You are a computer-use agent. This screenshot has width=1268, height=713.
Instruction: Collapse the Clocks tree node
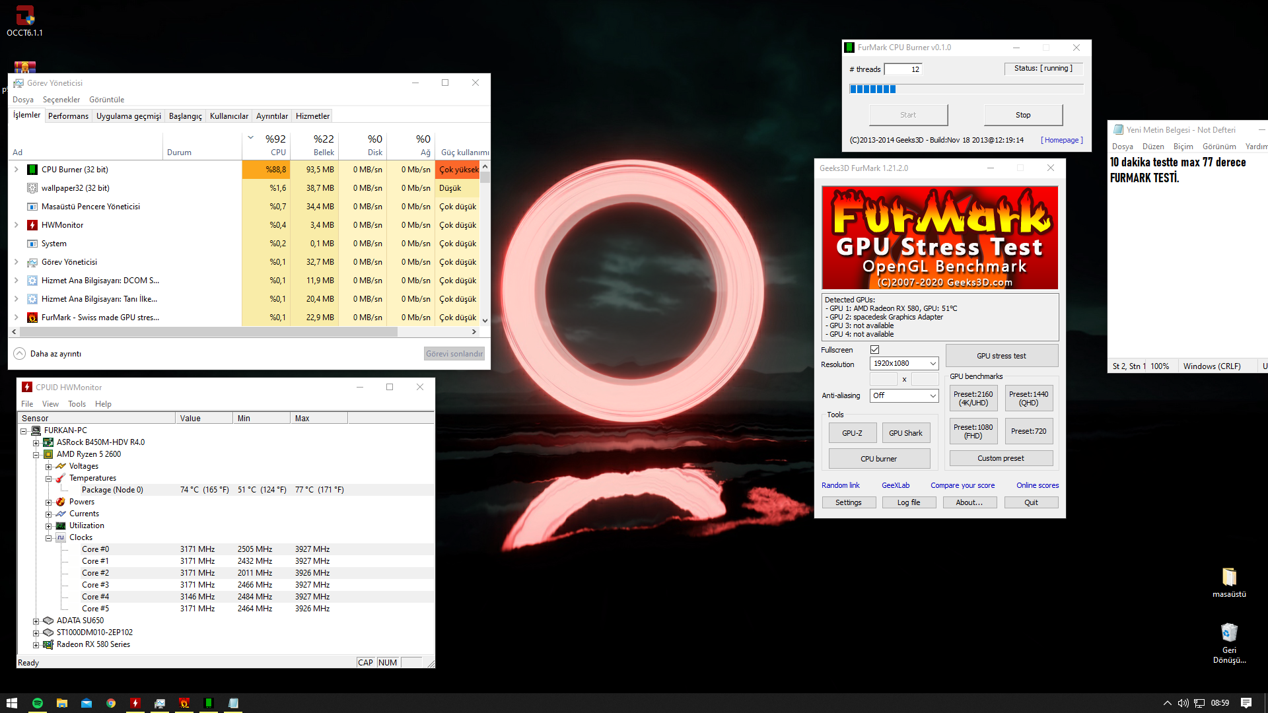tap(48, 538)
